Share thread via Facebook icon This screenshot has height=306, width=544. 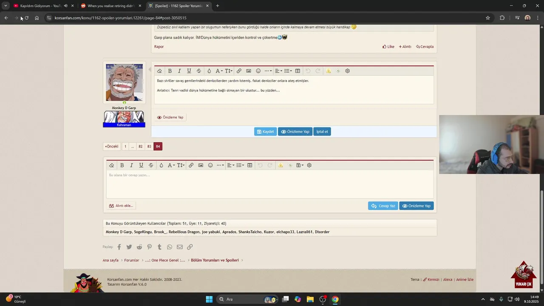(119, 247)
